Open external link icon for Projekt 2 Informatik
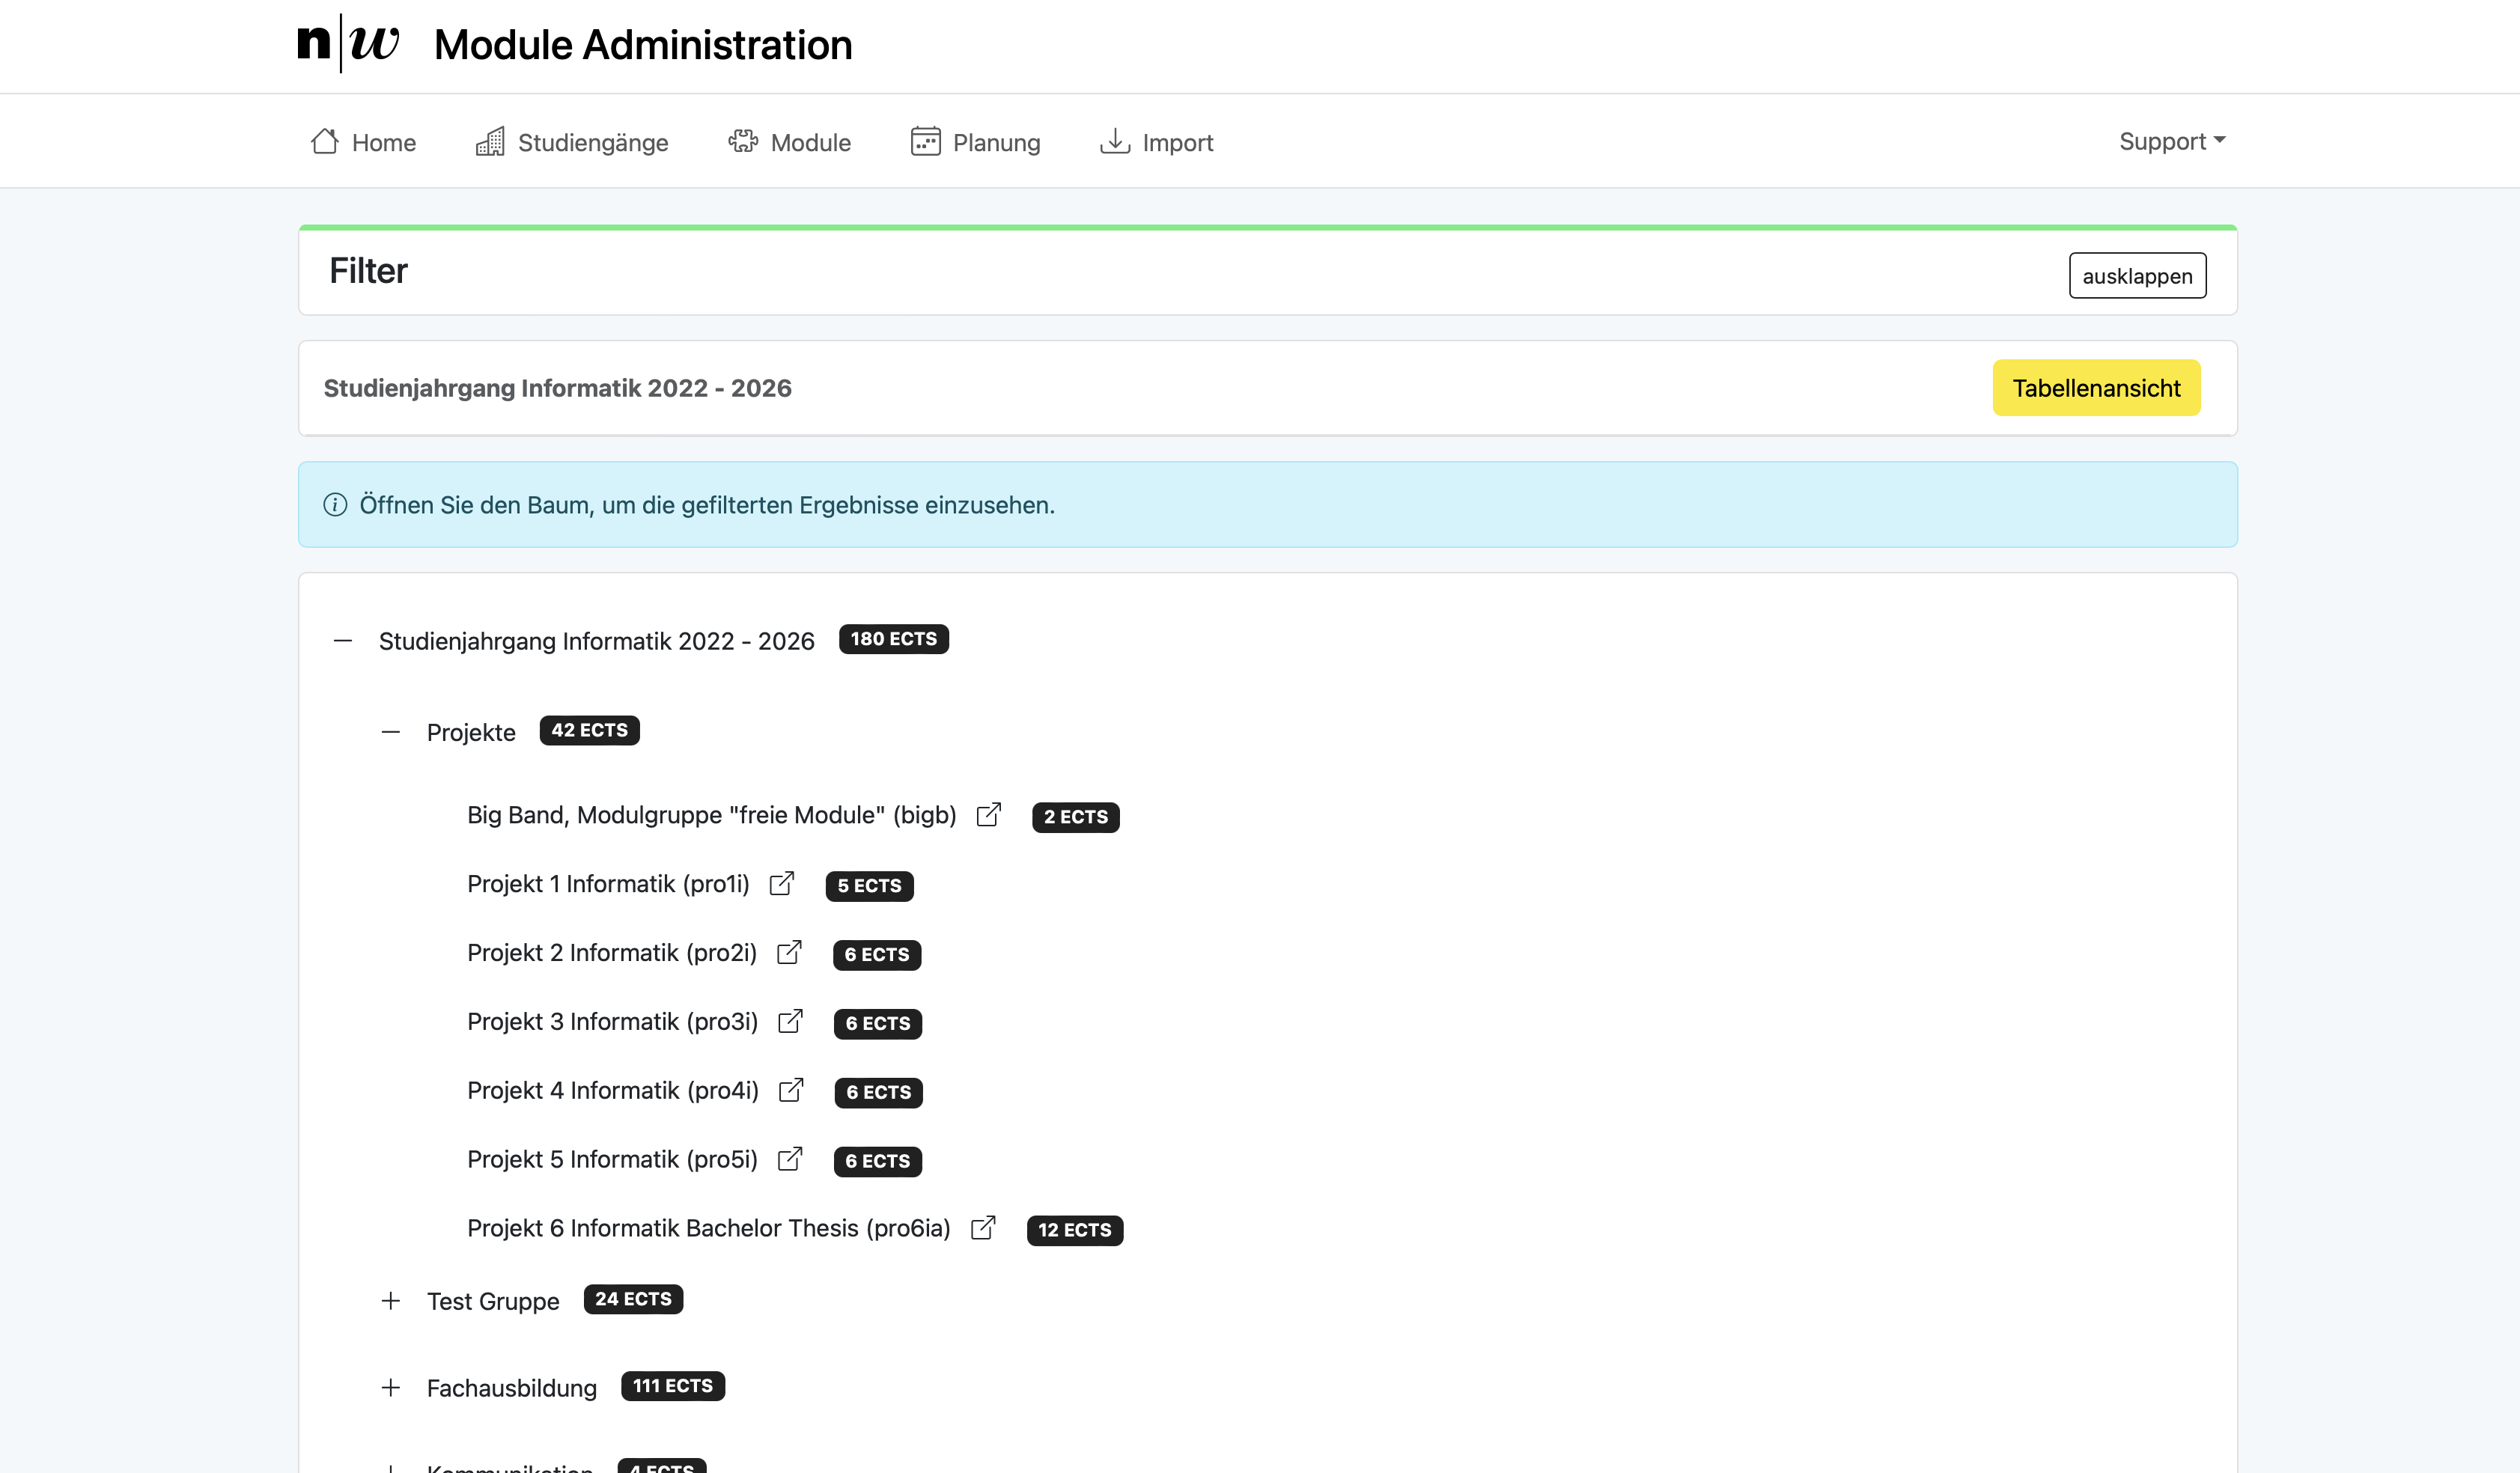This screenshot has height=1473, width=2520. (789, 952)
